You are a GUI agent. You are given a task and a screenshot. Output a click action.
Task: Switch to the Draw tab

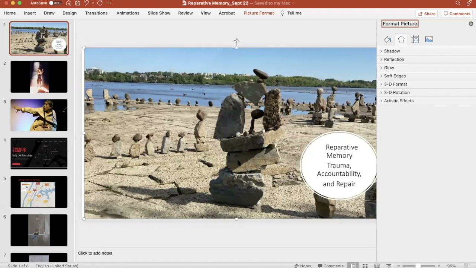(49, 13)
